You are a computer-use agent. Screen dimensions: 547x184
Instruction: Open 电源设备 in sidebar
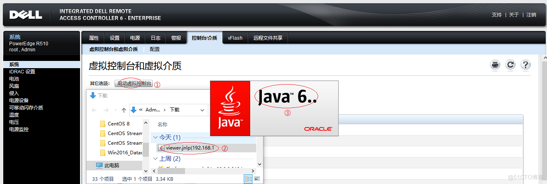click(x=19, y=101)
